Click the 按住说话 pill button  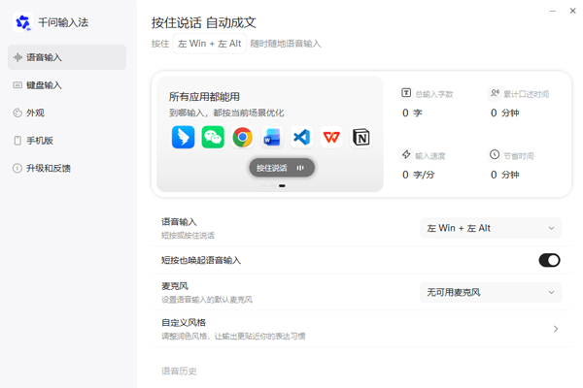(x=282, y=168)
